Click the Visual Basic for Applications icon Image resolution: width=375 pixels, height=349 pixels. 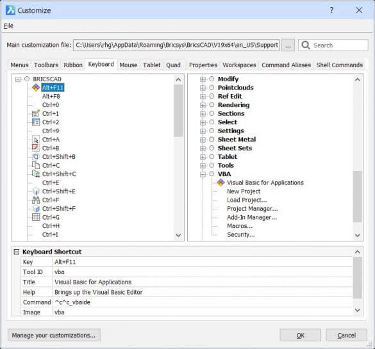click(221, 183)
